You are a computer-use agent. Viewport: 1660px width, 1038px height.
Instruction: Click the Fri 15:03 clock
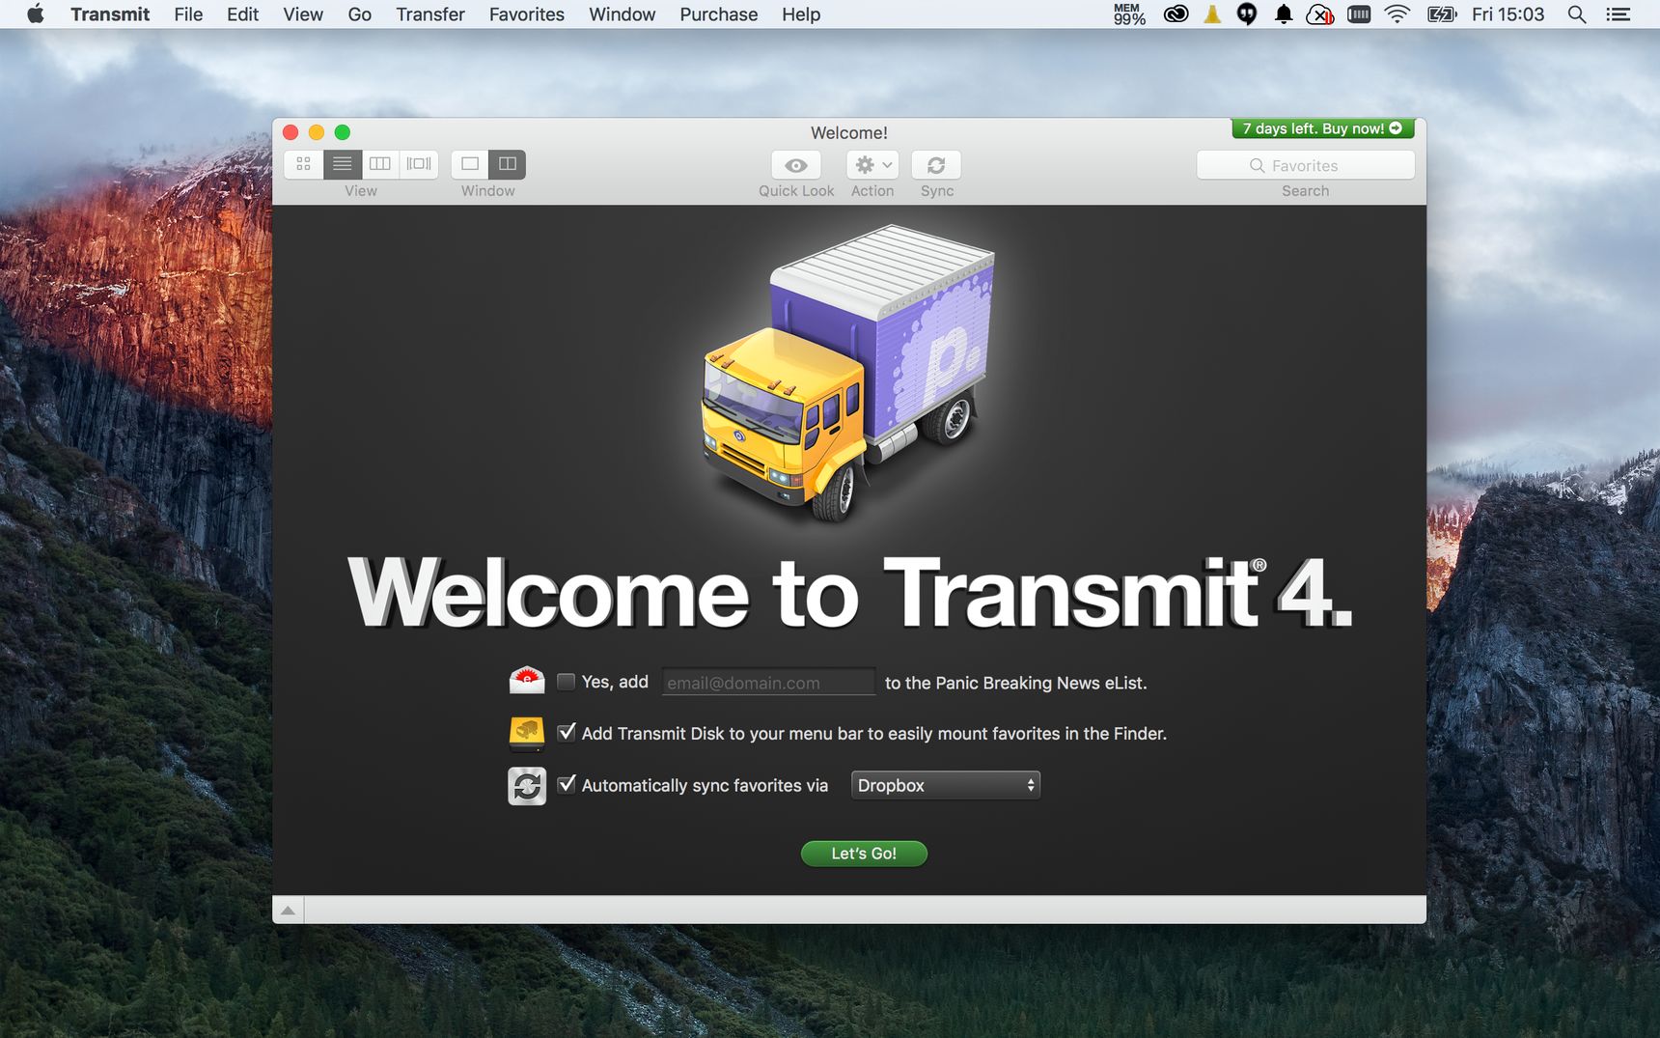[x=1508, y=14]
